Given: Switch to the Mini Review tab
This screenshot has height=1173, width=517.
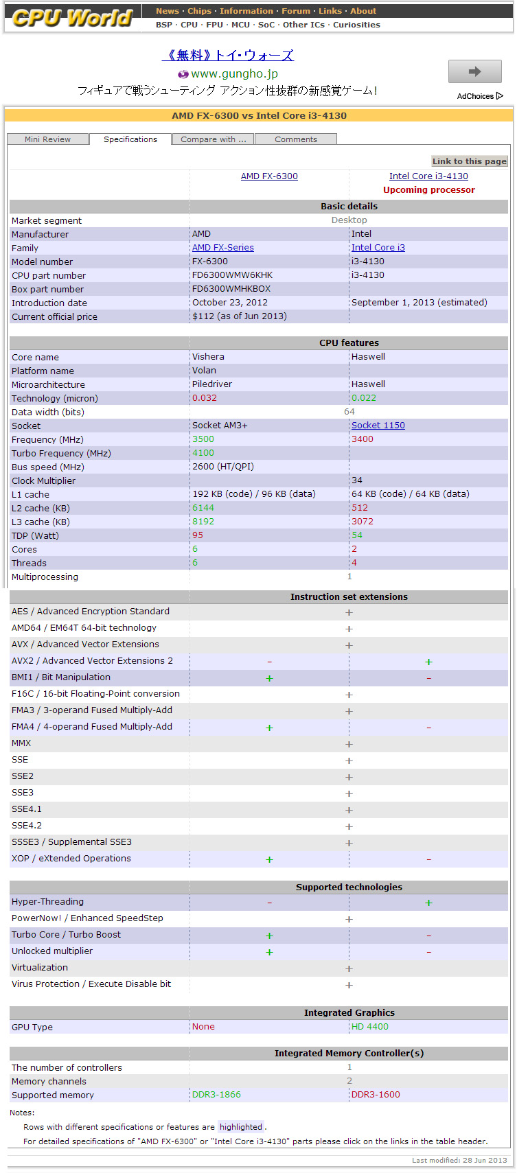Looking at the screenshot, I should [x=47, y=139].
